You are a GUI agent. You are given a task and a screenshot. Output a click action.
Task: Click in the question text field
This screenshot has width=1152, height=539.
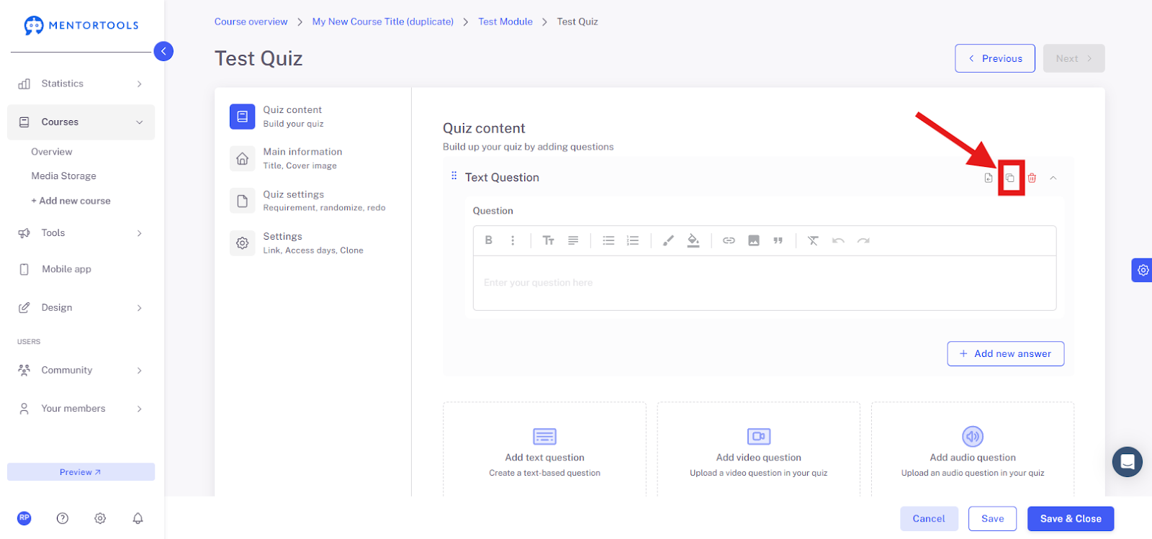tap(765, 283)
